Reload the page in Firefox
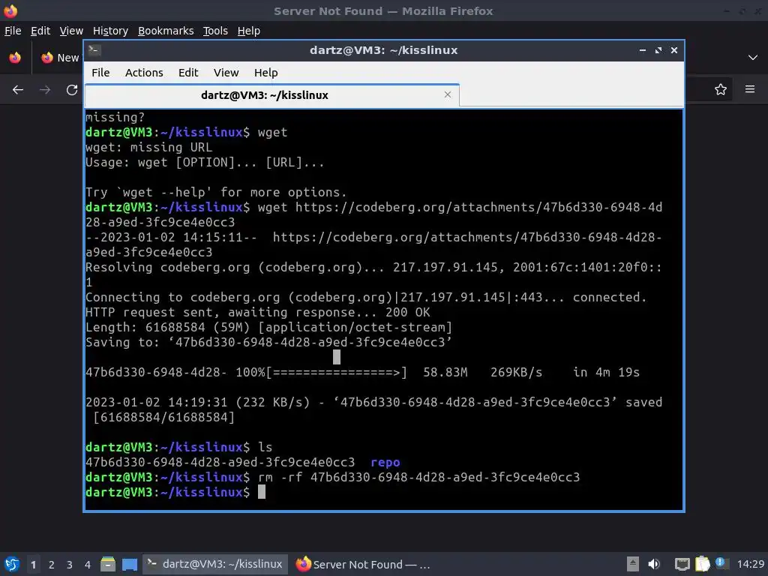The width and height of the screenshot is (768, 576). (x=72, y=90)
